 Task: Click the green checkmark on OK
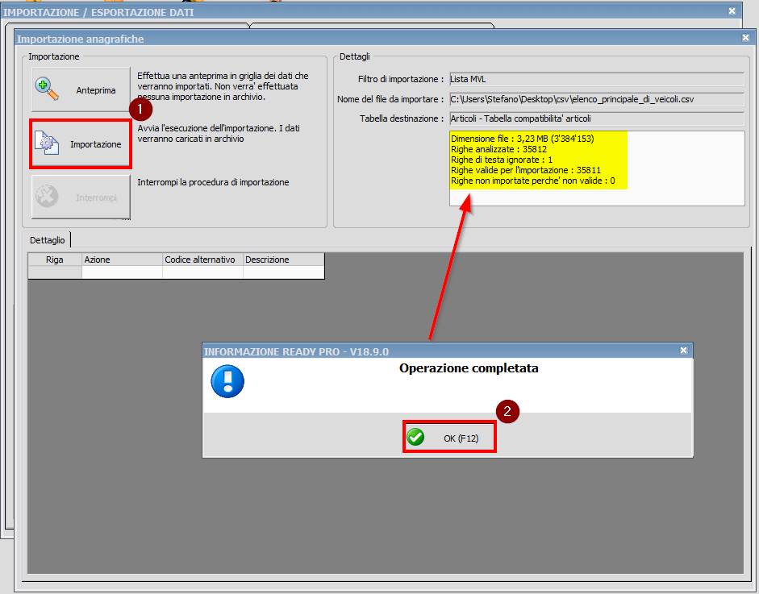click(416, 438)
